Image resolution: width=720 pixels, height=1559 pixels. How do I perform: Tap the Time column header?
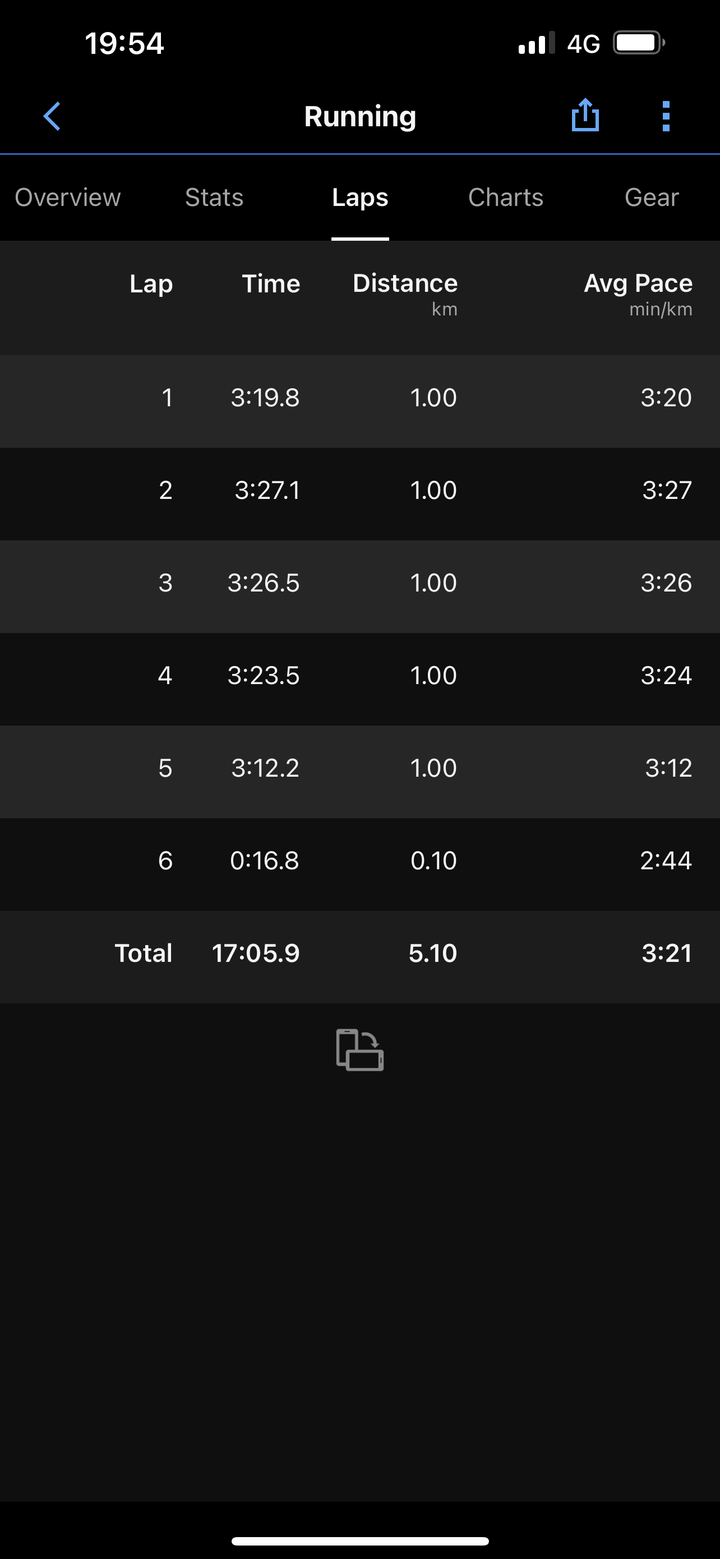[271, 284]
